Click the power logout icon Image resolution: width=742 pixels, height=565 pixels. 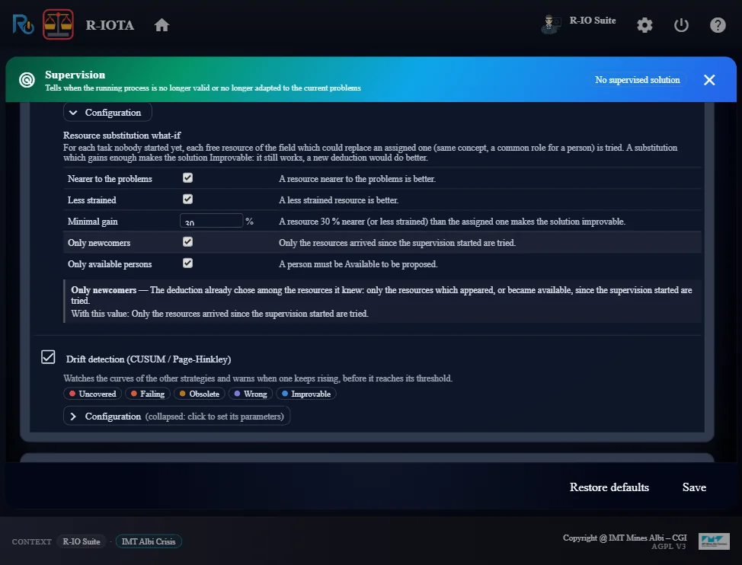click(681, 25)
